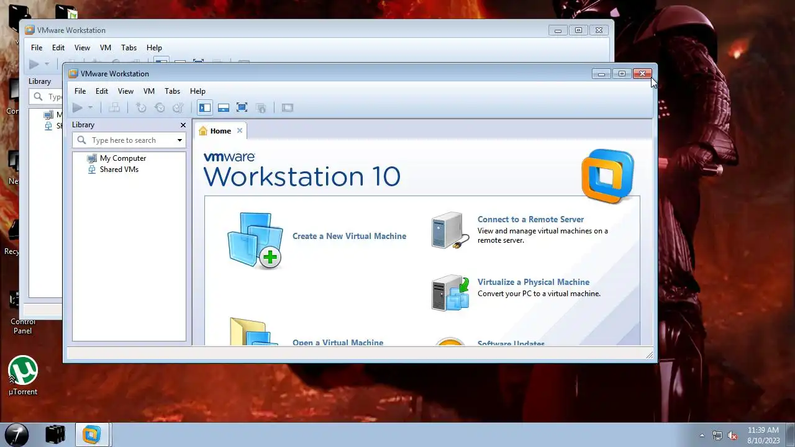The image size is (795, 447).
Task: Open the Tabs menu in back VMware window
Action: tap(129, 48)
